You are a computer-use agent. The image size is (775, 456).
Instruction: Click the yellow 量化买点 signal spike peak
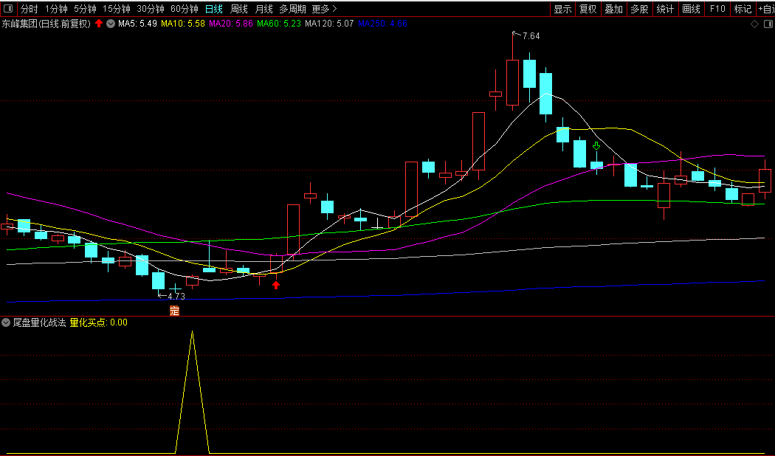192,332
